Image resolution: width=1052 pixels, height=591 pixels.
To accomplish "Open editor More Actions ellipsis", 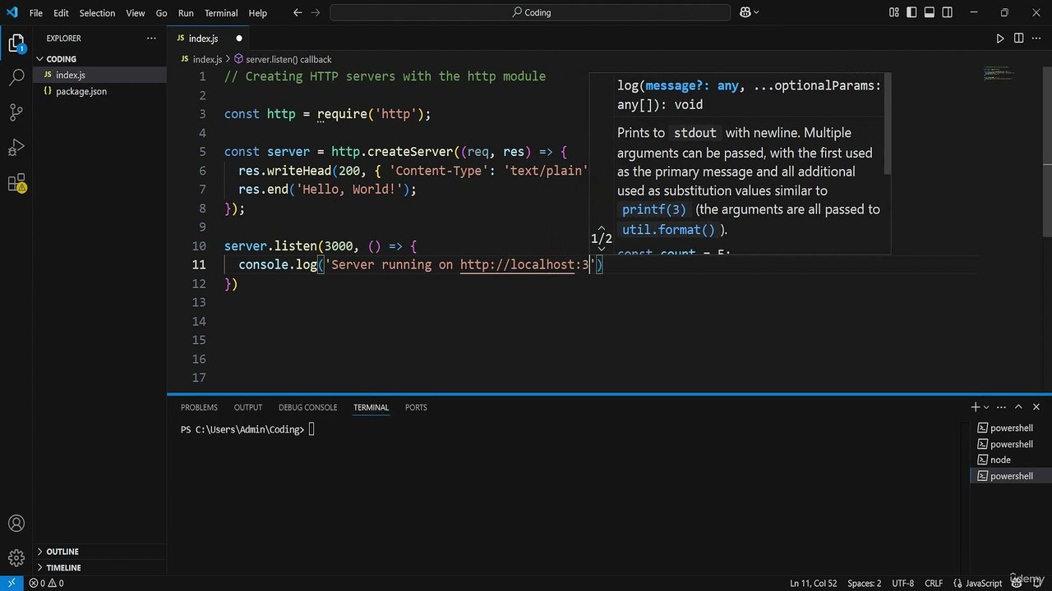I will 1036,38.
